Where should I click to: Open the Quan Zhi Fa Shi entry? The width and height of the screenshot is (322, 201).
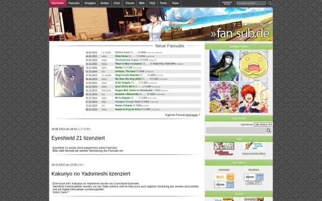(x=125, y=86)
